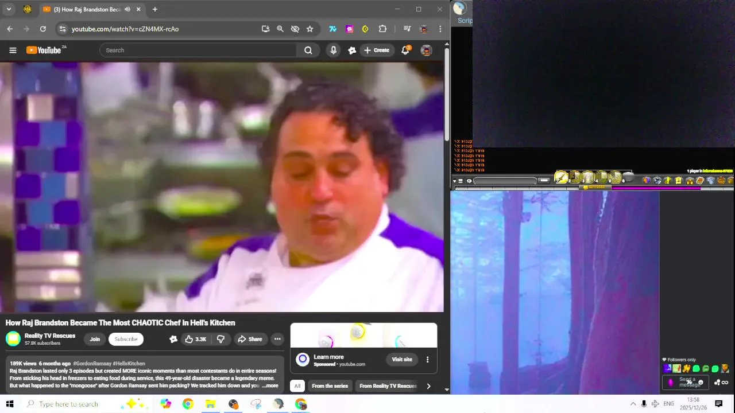Expand description with ...more
735x413 pixels.
click(270, 386)
